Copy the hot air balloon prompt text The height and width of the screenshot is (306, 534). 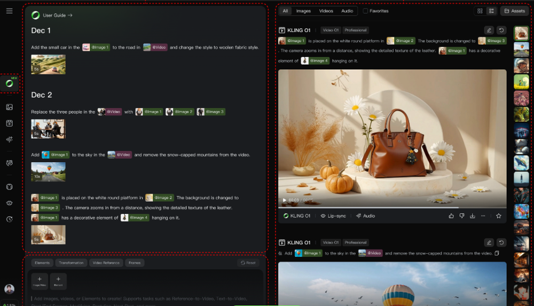click(497, 253)
